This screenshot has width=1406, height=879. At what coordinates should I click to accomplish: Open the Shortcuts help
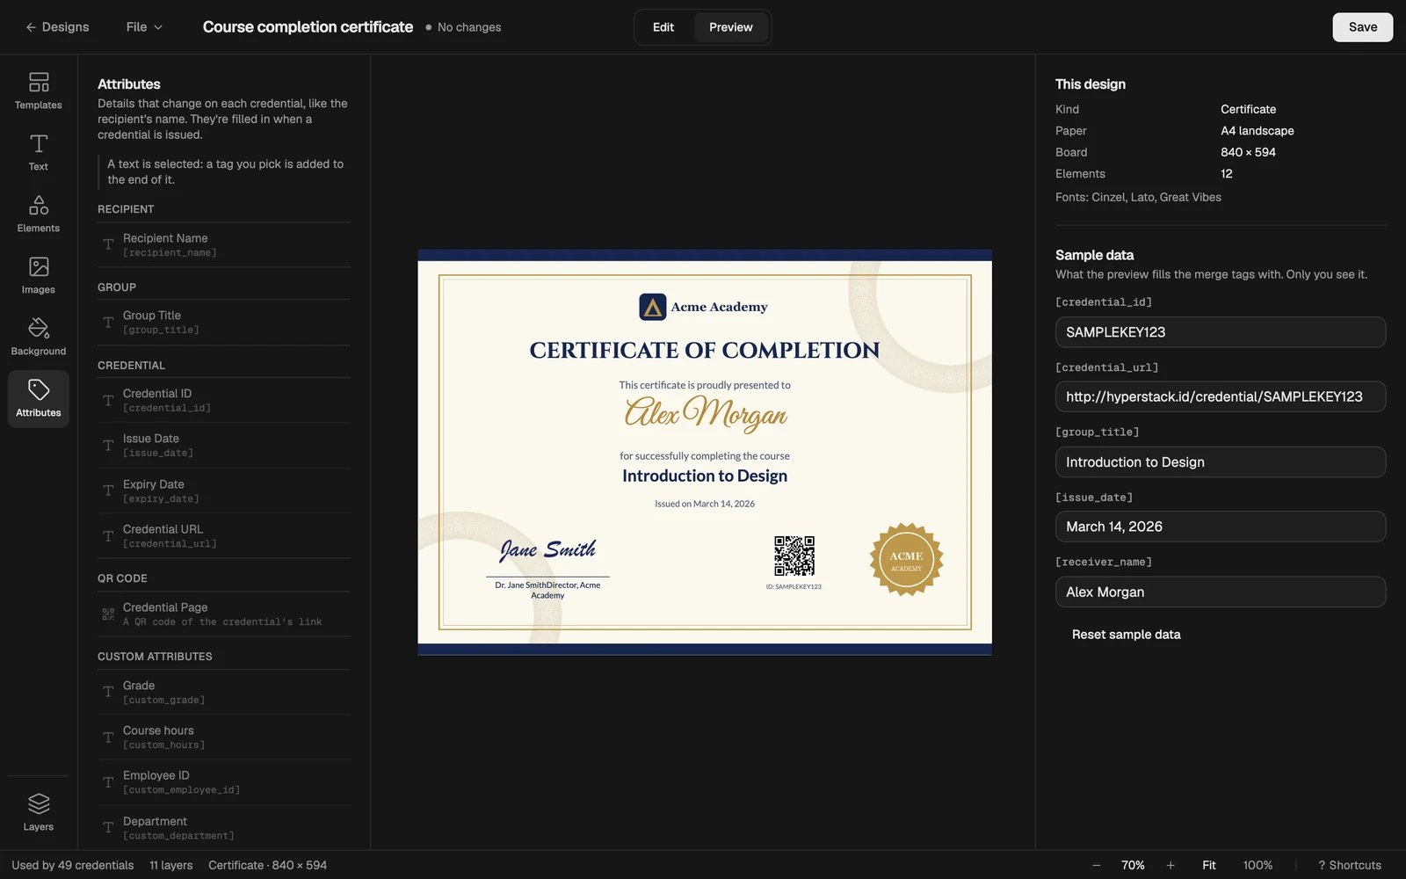(x=1350, y=866)
